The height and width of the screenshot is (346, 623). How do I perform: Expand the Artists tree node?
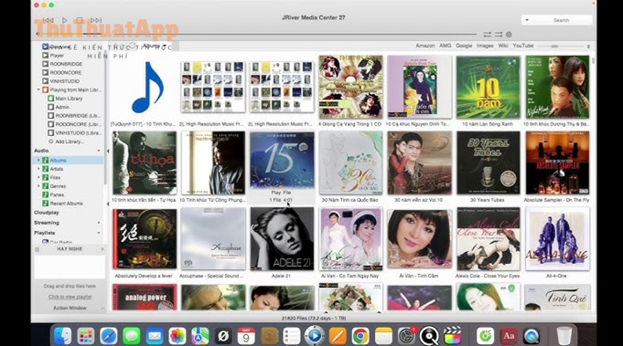pyautogui.click(x=39, y=169)
